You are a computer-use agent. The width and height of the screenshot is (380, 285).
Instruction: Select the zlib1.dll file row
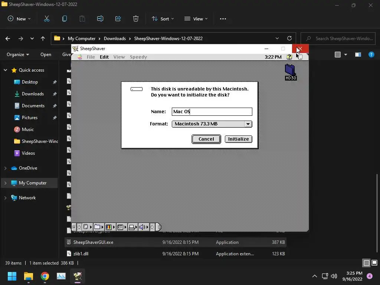[176, 254]
